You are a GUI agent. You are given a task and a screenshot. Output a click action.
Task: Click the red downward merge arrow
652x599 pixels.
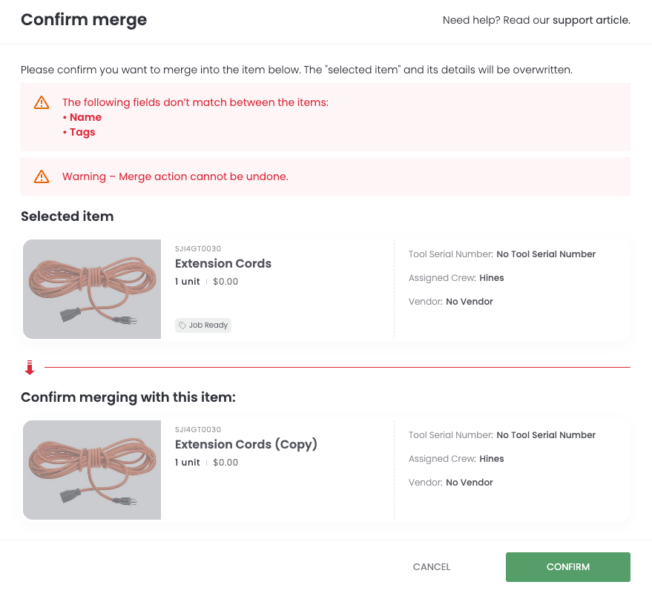(x=30, y=367)
